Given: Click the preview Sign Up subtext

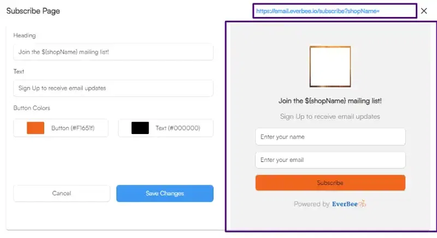Looking at the screenshot, I should (330, 117).
